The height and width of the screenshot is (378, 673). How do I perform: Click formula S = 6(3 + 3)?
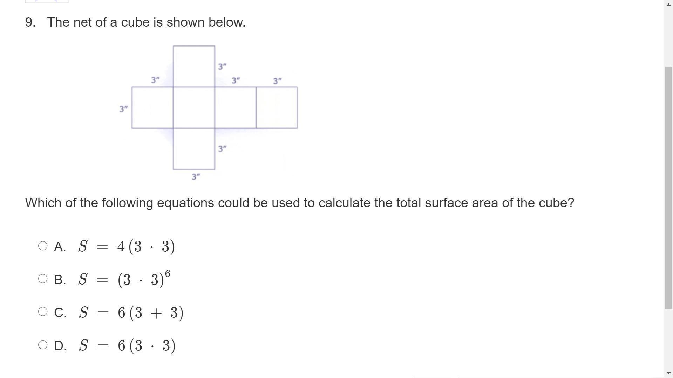point(131,313)
